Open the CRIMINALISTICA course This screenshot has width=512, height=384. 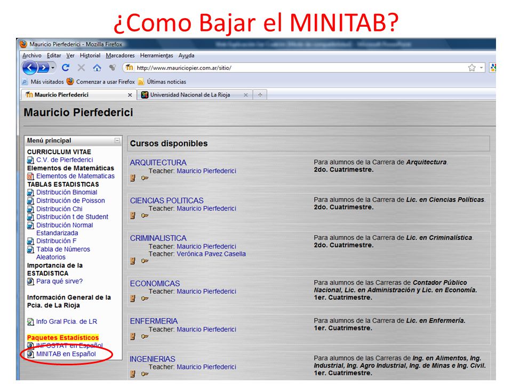(158, 238)
